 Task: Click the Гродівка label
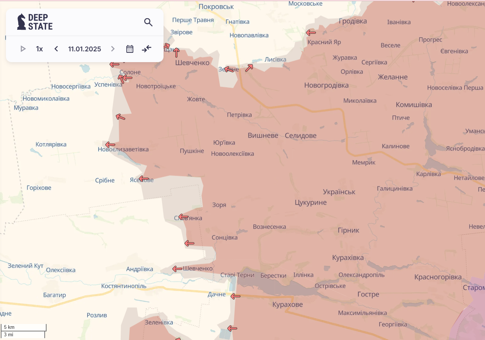pos(353,21)
